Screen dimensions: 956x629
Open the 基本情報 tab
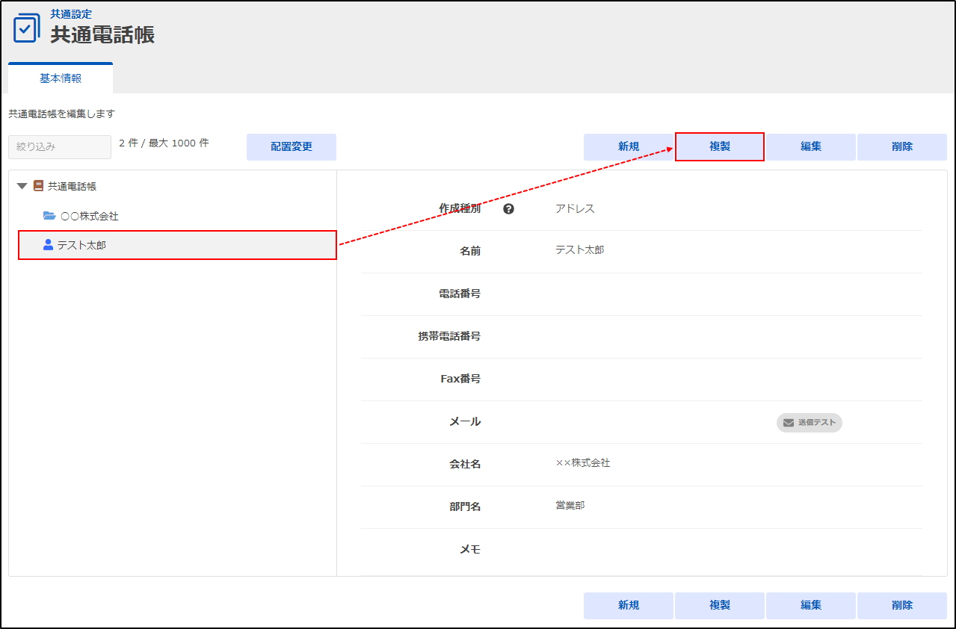61,78
